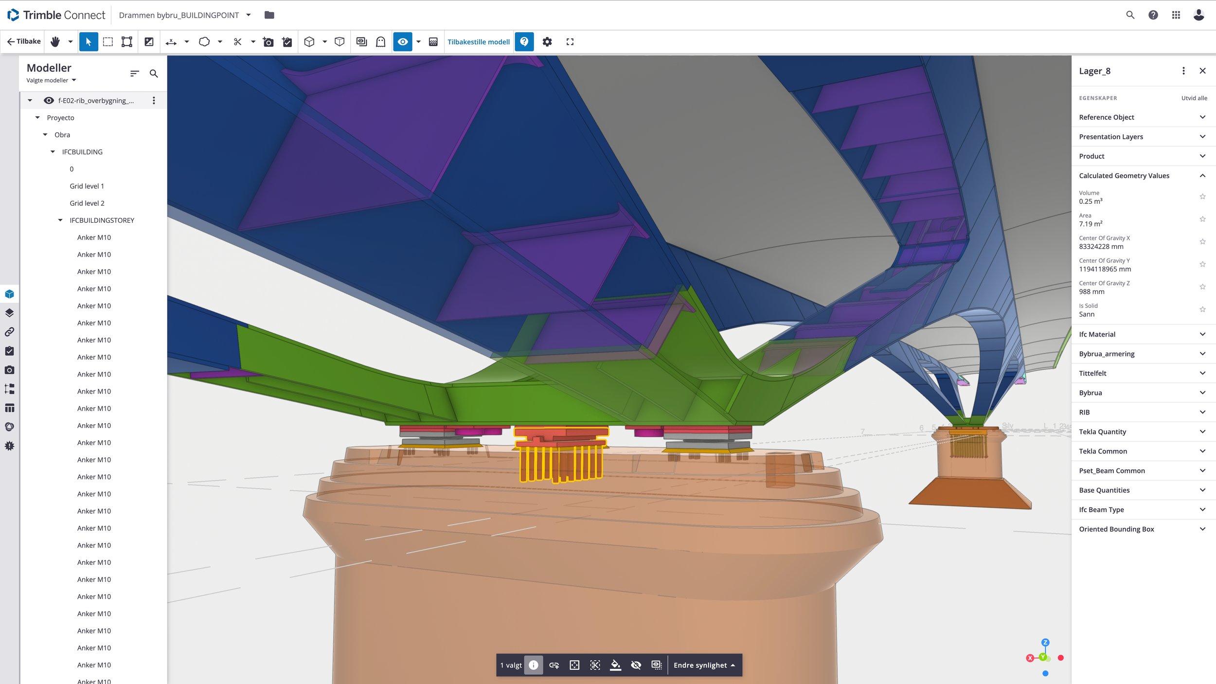The width and height of the screenshot is (1216, 684).
Task: Star the Center Of Gravity Z value
Action: [1202, 287]
